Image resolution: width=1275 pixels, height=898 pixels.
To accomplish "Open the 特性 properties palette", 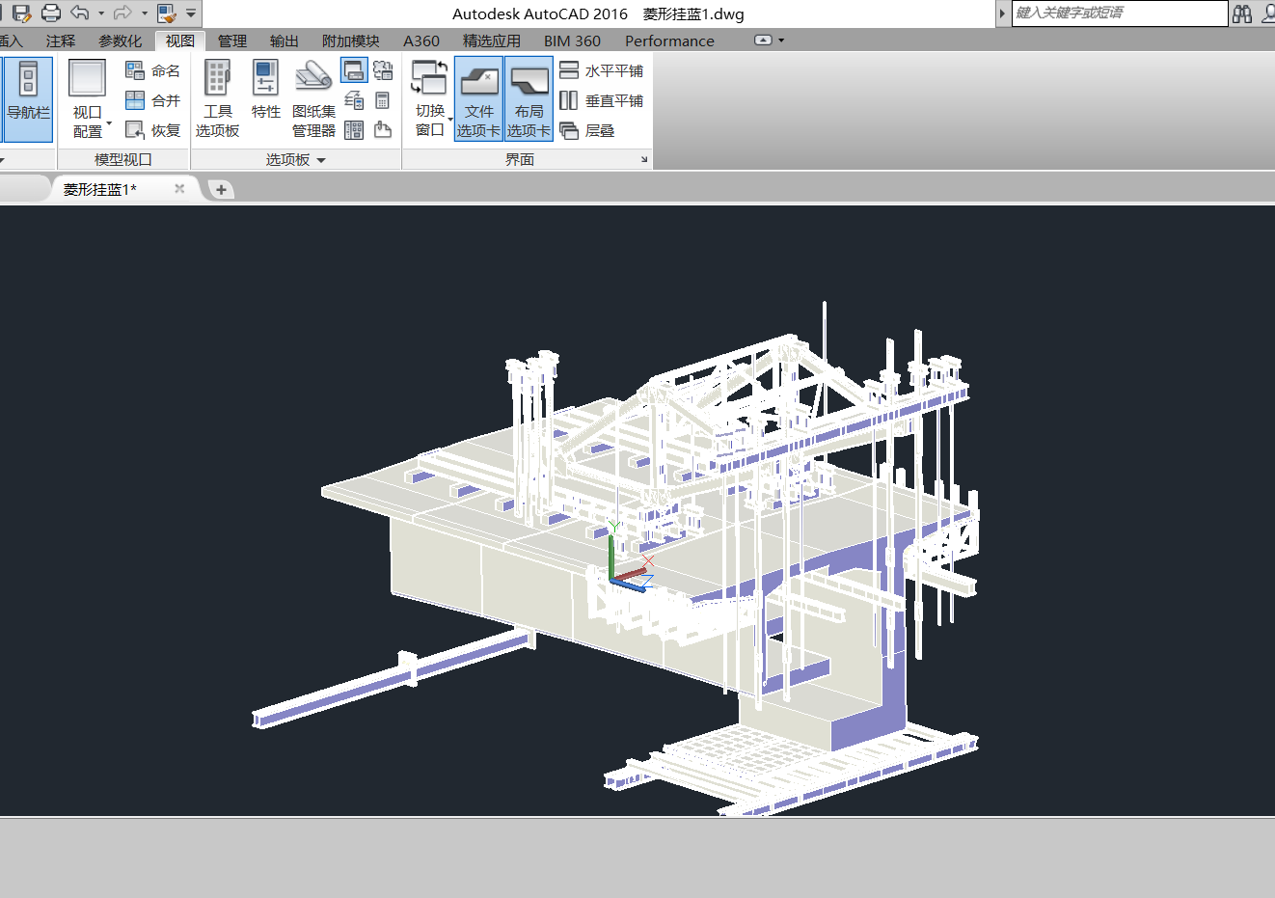I will click(x=265, y=90).
